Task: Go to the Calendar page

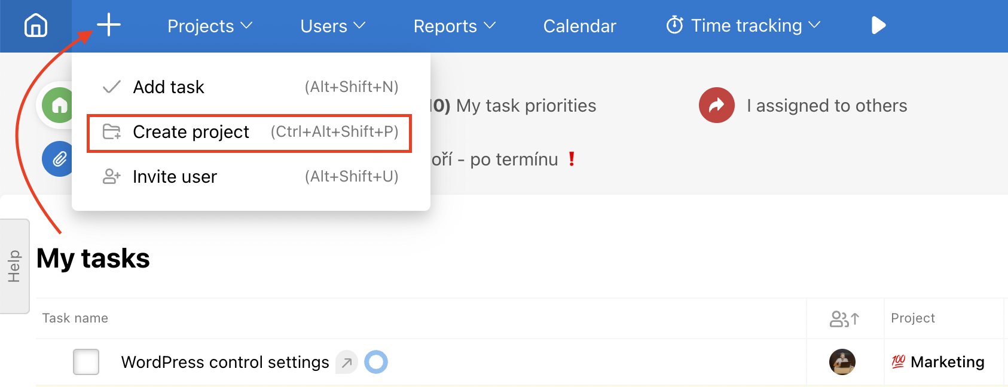Action: 579,26
